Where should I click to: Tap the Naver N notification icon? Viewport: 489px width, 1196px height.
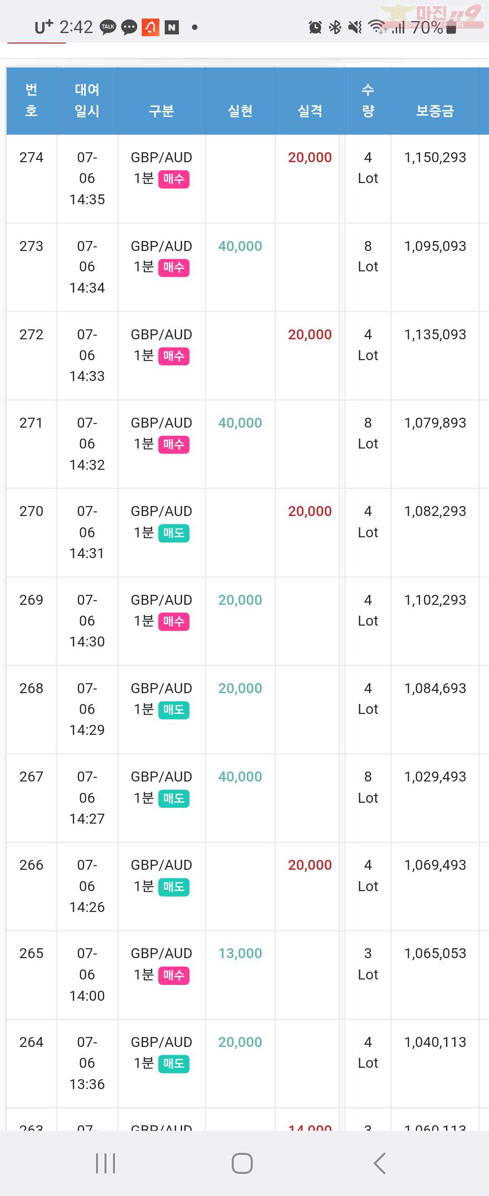click(x=172, y=27)
